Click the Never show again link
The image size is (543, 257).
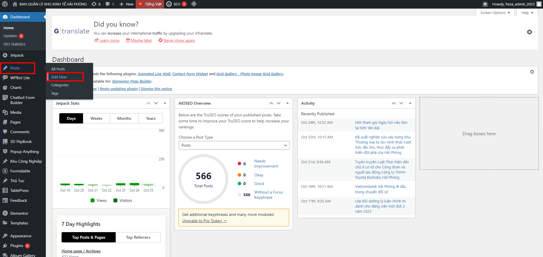point(179,40)
